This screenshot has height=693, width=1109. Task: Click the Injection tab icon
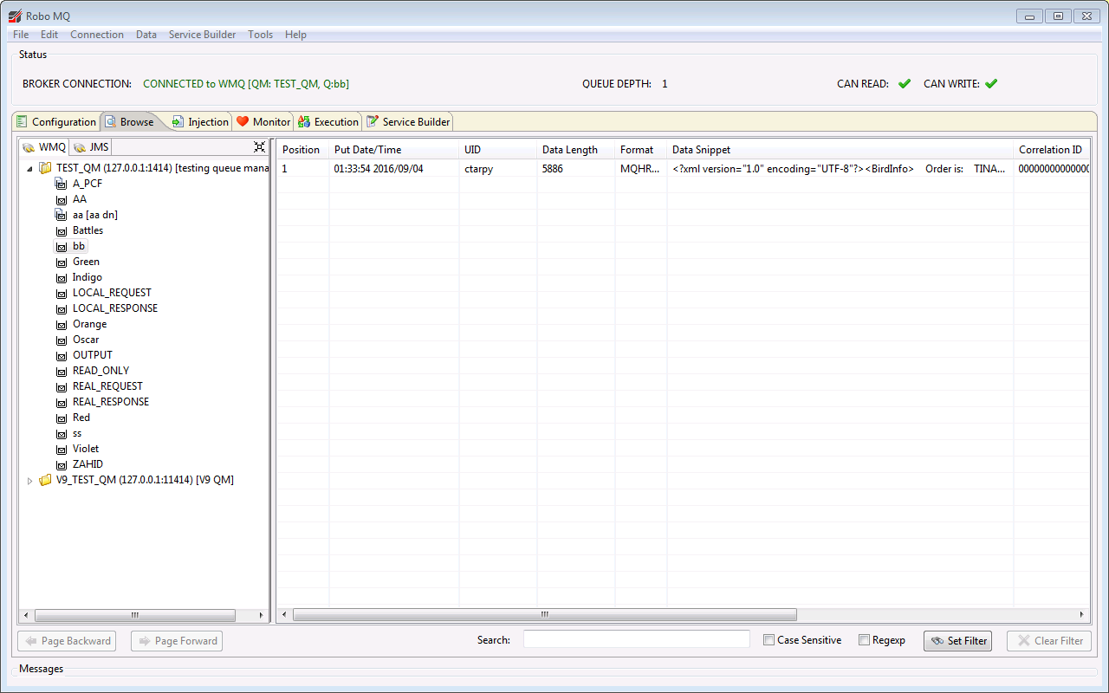178,122
